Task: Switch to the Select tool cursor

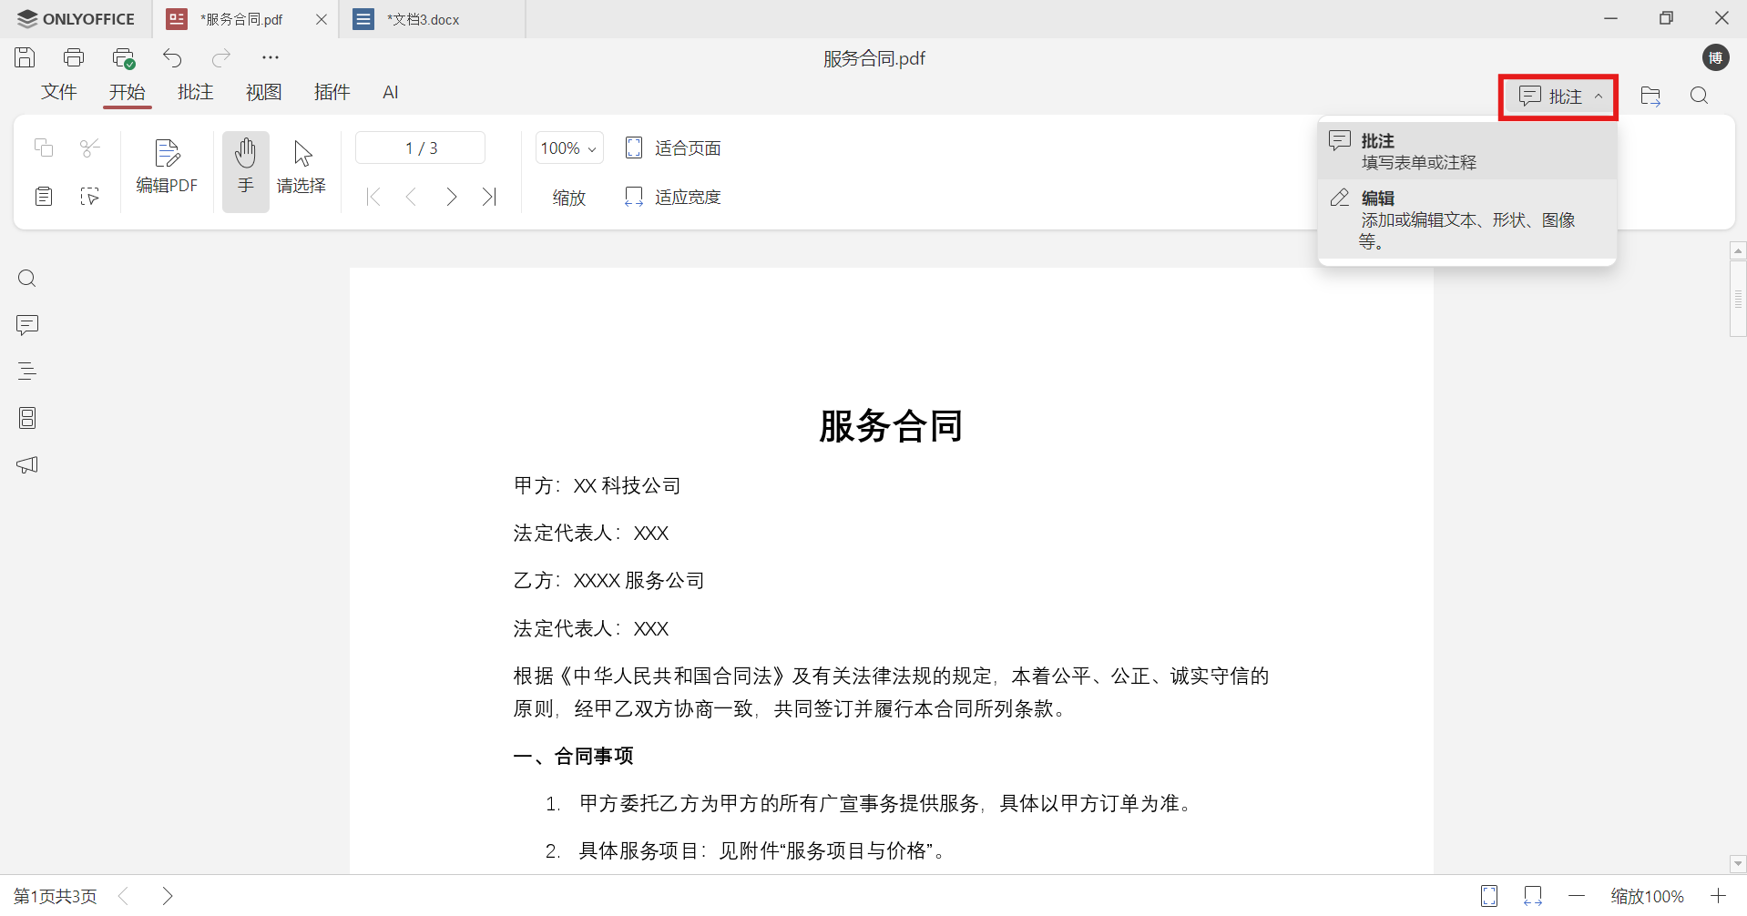Action: [x=301, y=171]
